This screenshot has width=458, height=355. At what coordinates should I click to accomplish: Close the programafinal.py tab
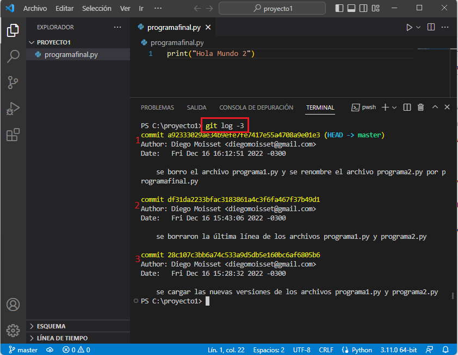pyautogui.click(x=208, y=27)
